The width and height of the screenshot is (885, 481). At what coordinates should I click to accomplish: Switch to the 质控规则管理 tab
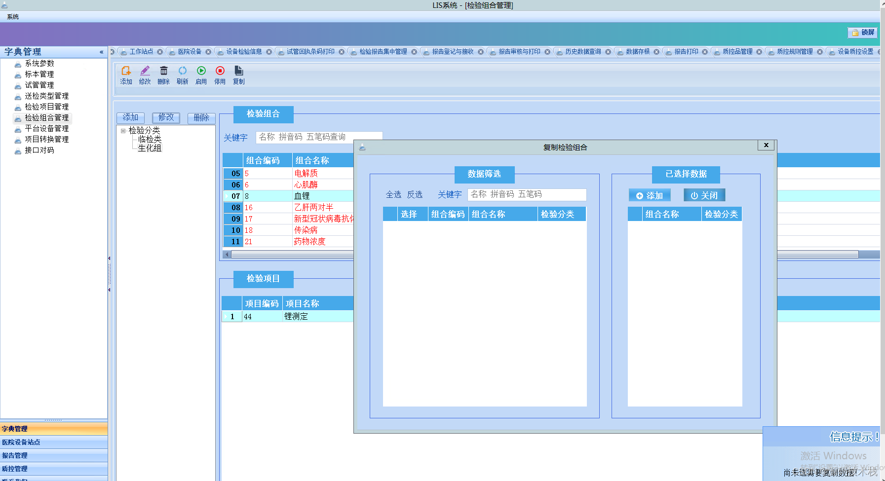pyautogui.click(x=795, y=52)
